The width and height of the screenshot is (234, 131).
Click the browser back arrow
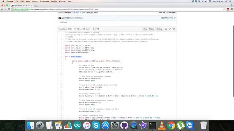[2, 9]
